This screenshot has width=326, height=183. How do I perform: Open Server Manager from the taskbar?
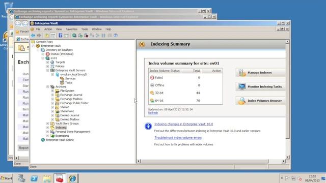tap(21, 178)
